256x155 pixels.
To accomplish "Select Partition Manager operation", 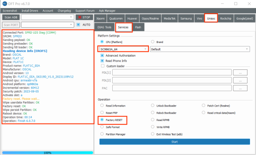I will (x=102, y=134).
